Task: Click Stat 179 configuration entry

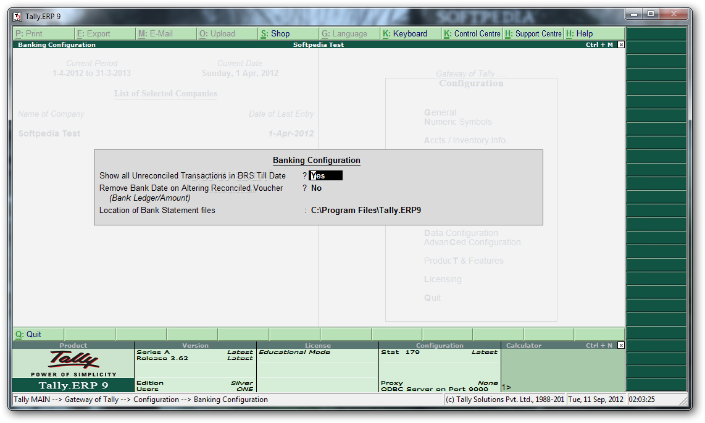Action: [400, 352]
